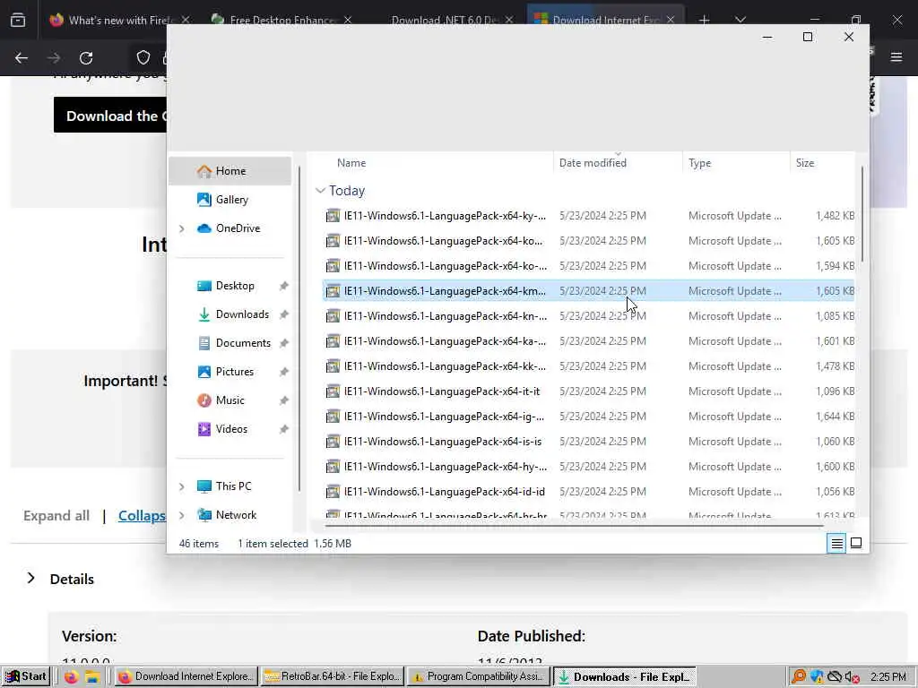918x688 pixels.
Task: Switch to Details view layout
Action: (836, 544)
